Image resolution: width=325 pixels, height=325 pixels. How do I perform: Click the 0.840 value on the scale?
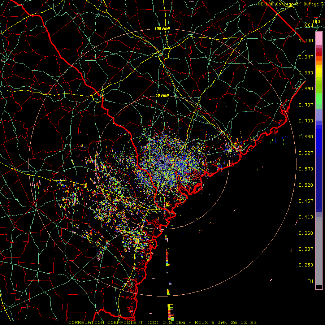click(x=306, y=89)
